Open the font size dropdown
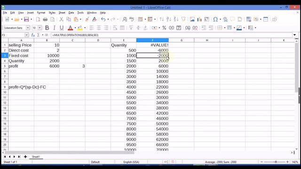Image resolution: width=301 pixels, height=169 pixels. click(x=40, y=28)
